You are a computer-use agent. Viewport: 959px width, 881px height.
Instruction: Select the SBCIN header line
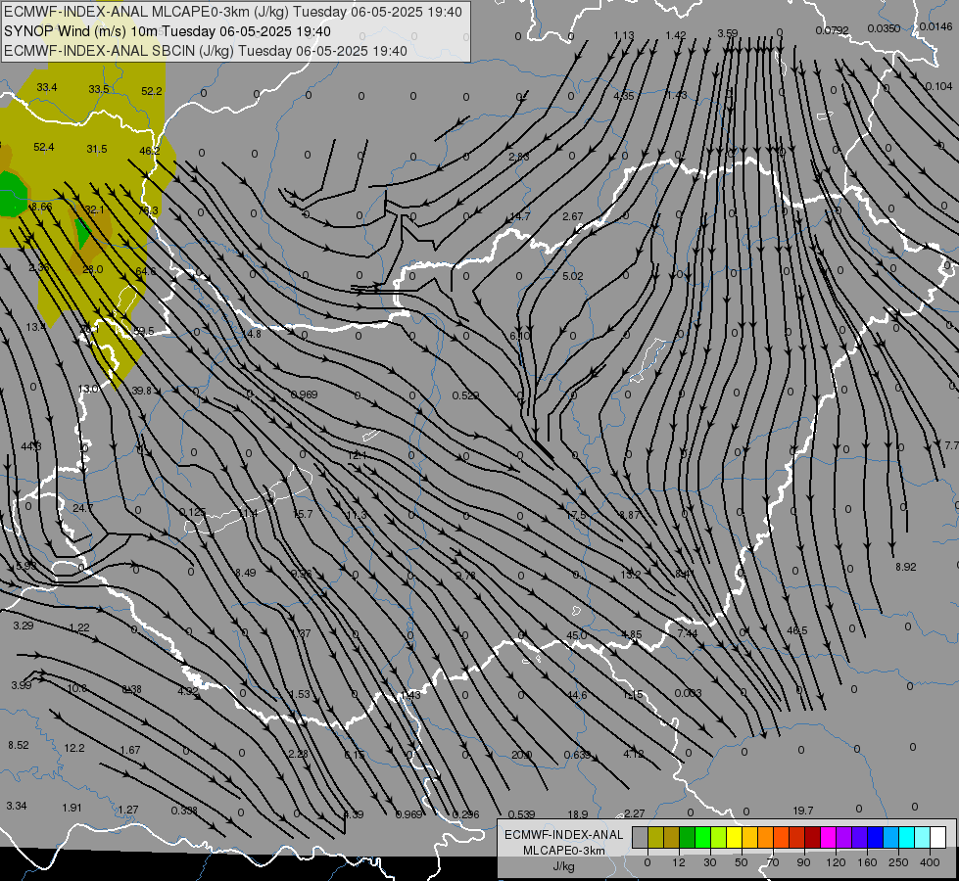click(206, 51)
